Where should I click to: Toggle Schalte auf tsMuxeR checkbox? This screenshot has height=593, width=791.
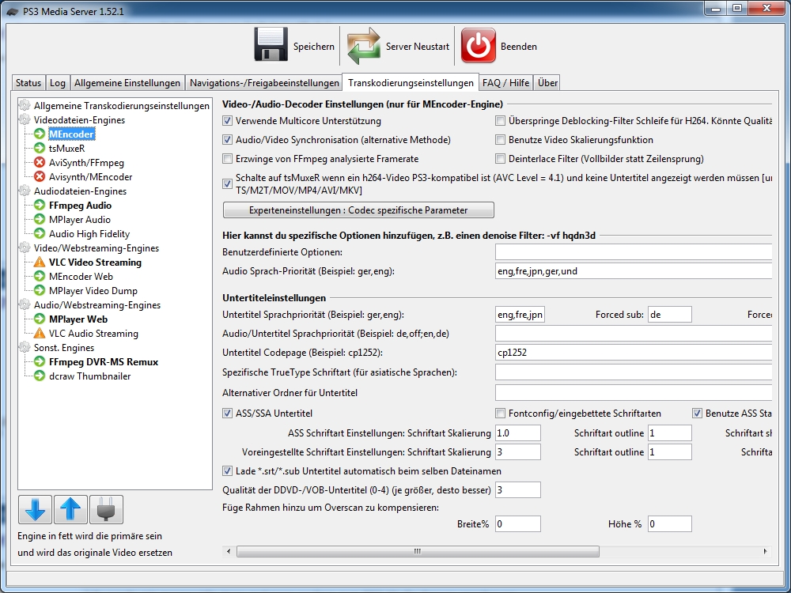pos(228,184)
